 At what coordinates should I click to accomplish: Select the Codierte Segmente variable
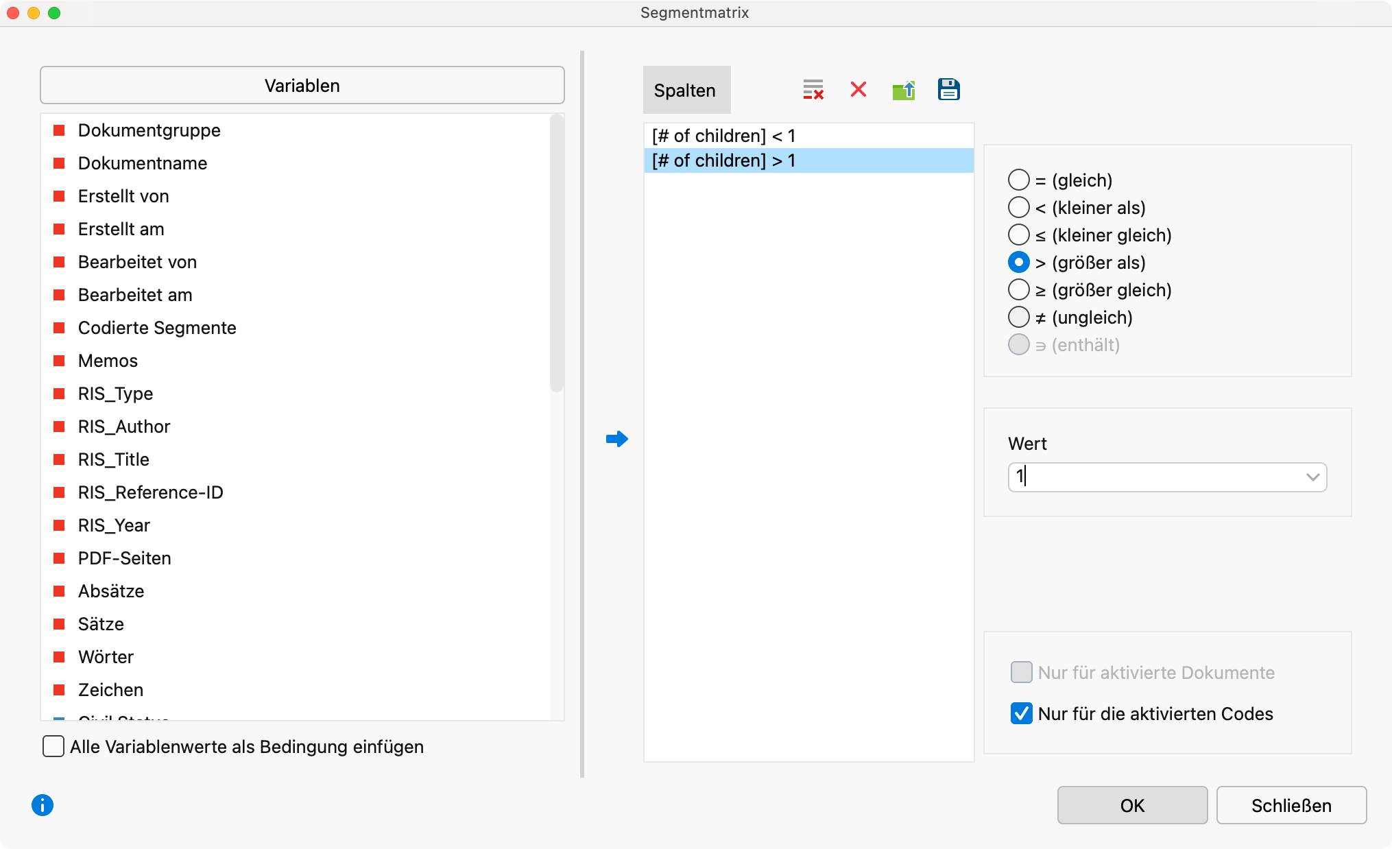coord(157,328)
